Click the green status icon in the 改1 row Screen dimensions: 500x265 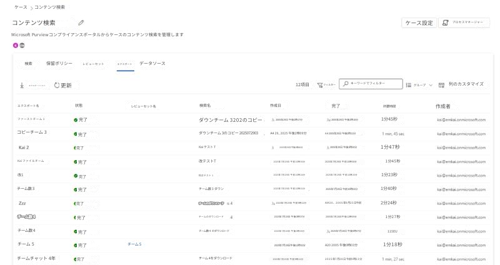tap(76, 176)
